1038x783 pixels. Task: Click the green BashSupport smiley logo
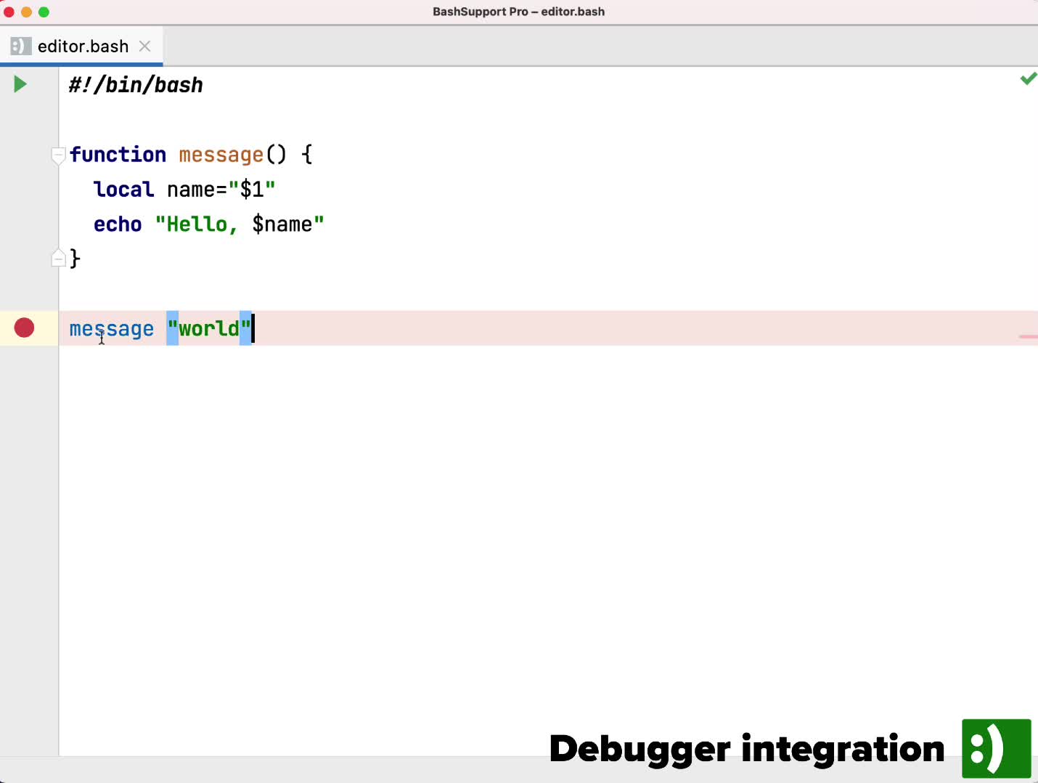click(996, 748)
